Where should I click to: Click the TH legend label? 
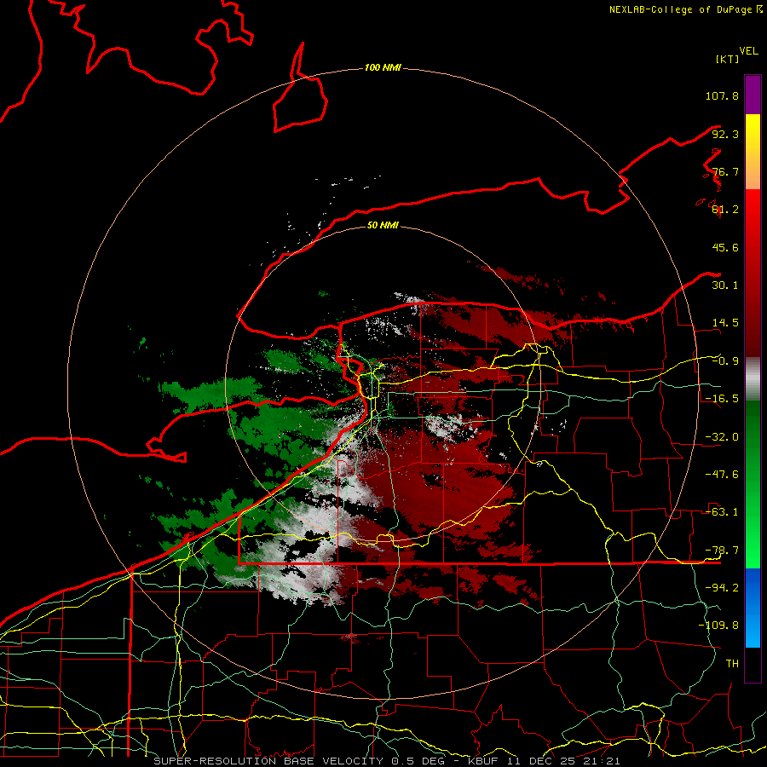[732, 663]
